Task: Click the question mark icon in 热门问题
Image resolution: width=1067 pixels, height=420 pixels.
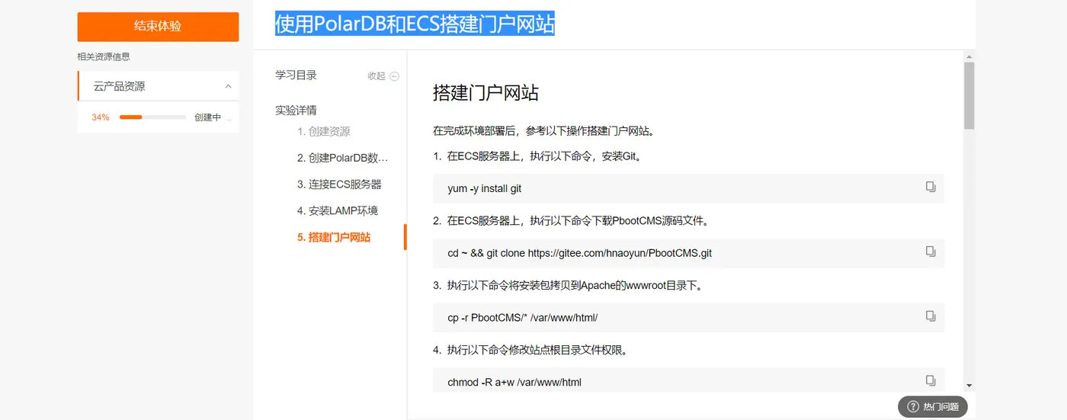Action: pyautogui.click(x=912, y=407)
